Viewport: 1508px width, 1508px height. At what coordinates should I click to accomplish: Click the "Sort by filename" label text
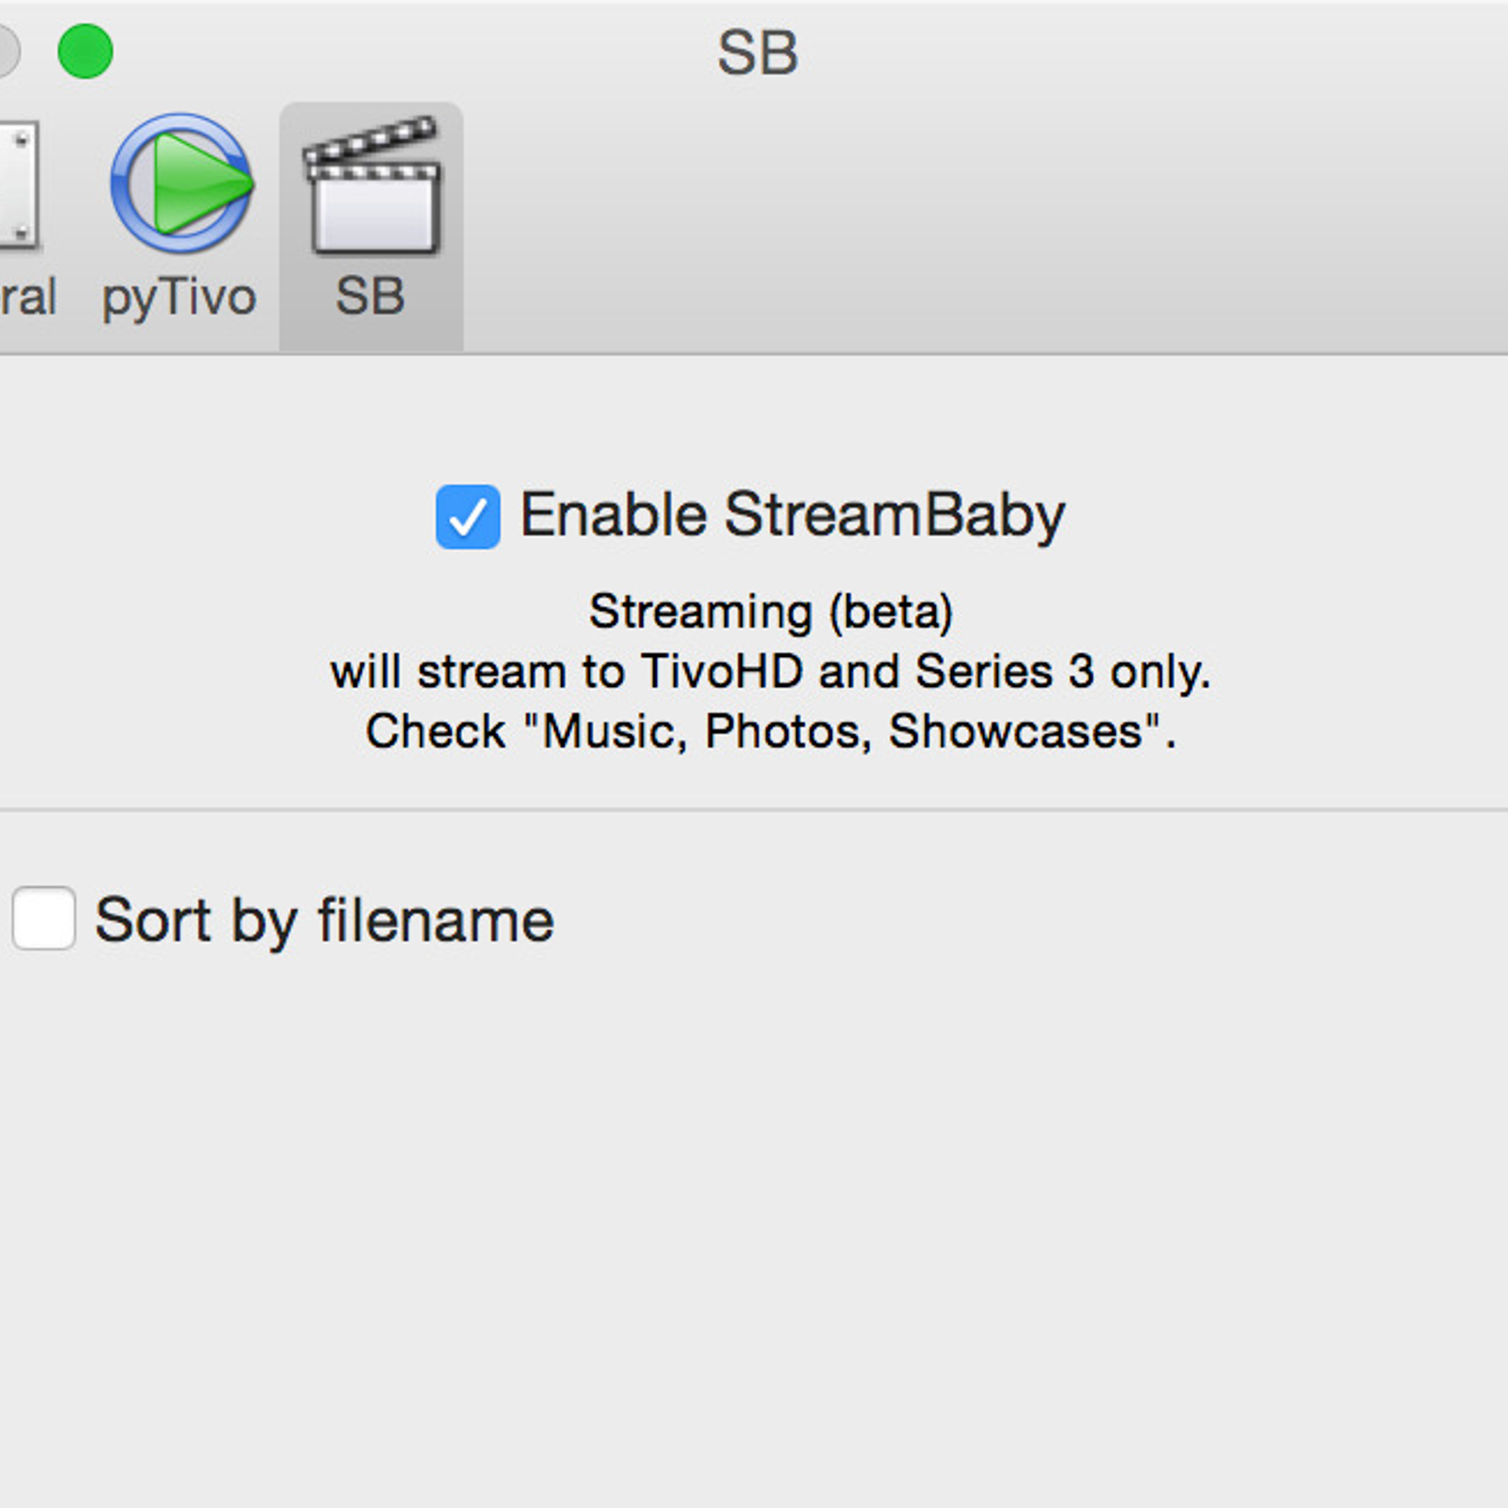point(324,920)
